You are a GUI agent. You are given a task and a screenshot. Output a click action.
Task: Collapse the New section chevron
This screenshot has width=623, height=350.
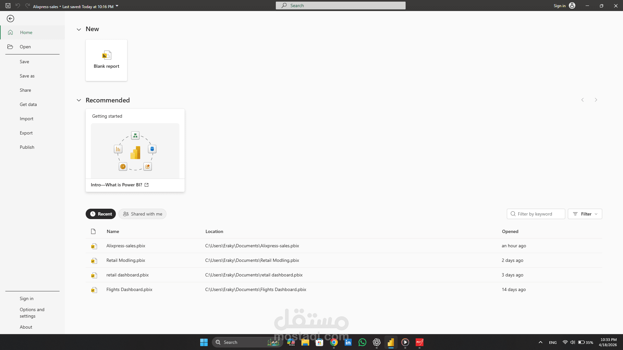pos(79,29)
